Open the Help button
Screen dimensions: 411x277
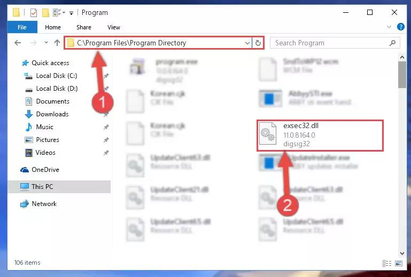[x=400, y=27]
